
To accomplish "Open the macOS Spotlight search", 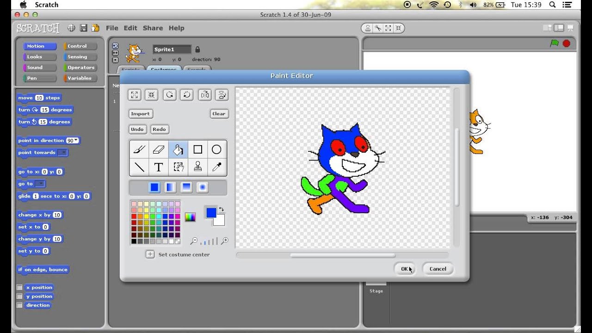I will click(552, 5).
